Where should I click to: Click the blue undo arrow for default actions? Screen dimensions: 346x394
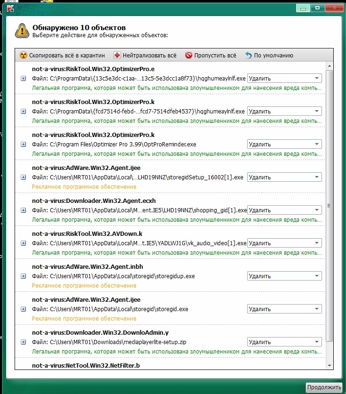click(x=248, y=55)
